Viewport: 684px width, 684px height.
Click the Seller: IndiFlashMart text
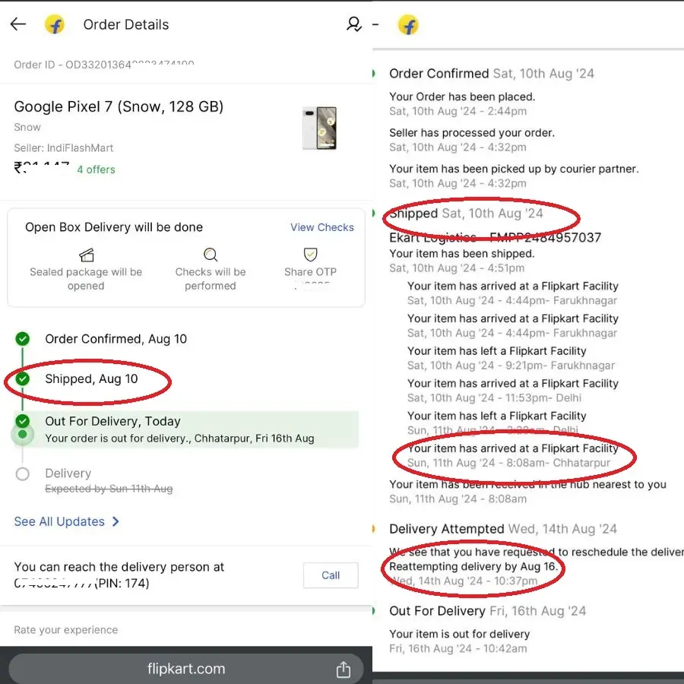pyautogui.click(x=64, y=148)
